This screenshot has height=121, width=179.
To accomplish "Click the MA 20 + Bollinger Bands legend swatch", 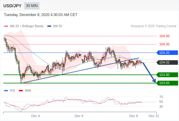I will click(6, 26).
